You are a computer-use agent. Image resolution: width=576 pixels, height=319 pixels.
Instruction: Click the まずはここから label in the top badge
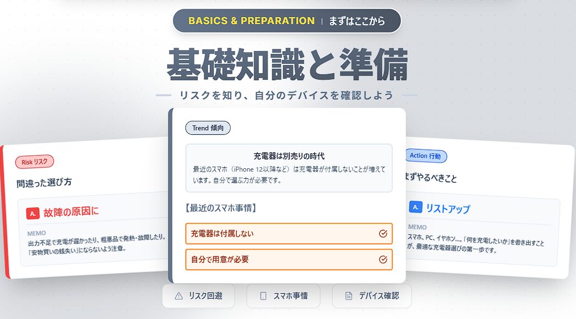tap(356, 21)
